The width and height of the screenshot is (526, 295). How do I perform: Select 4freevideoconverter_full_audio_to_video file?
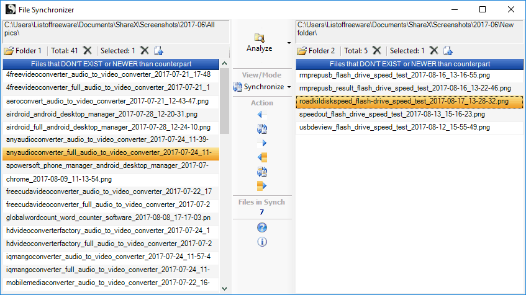(x=111, y=88)
